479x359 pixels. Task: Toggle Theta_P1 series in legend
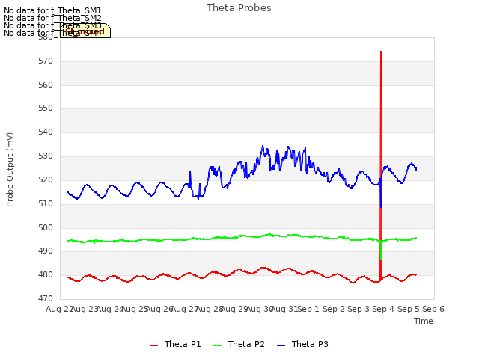coord(175,344)
